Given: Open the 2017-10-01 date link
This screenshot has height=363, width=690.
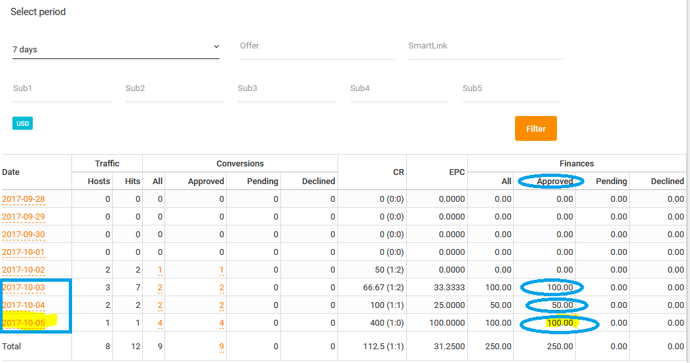Looking at the screenshot, I should pos(24,252).
